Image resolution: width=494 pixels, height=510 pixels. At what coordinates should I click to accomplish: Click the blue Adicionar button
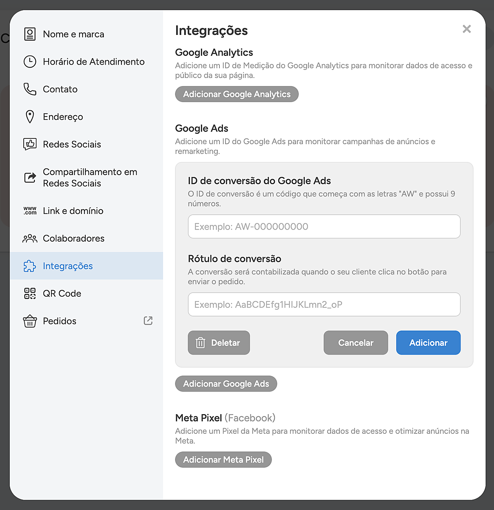tap(428, 343)
